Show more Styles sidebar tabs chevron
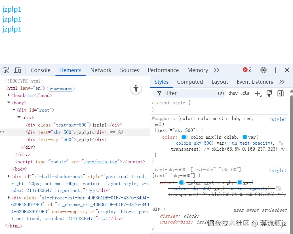 click(x=282, y=82)
